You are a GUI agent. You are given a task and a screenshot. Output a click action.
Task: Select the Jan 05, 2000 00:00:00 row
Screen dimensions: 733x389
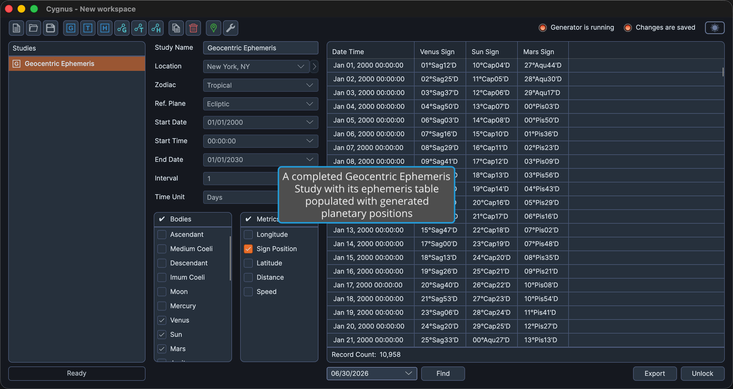click(525, 120)
